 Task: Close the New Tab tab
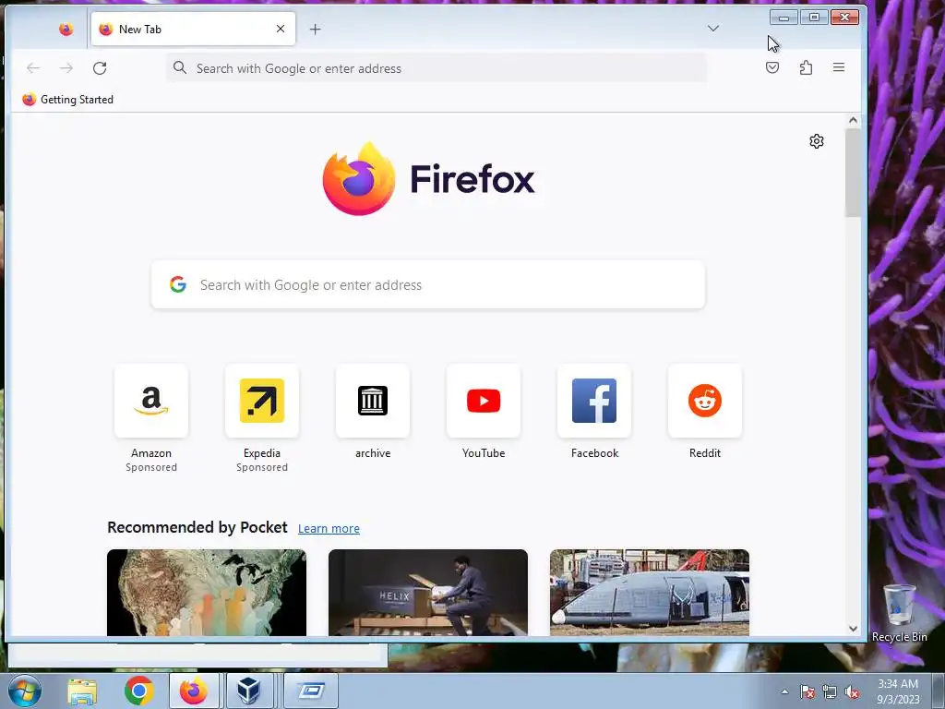click(281, 29)
